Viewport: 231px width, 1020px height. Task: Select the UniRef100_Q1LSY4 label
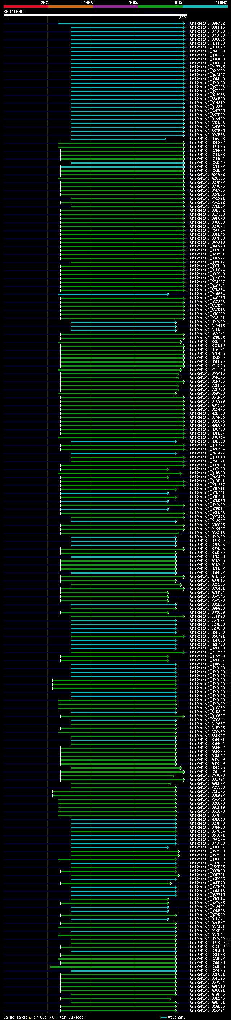point(207,919)
